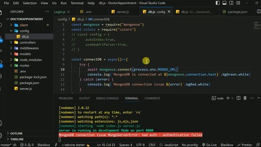This screenshot has height=147, width=261.
Task: Click the node terminal shell icon
Action: click(x=214, y=98)
